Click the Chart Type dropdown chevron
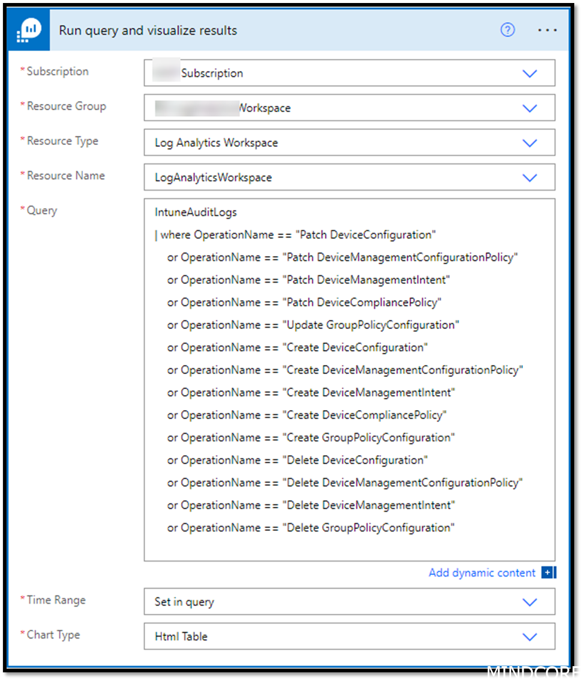582x680 pixels. click(x=530, y=637)
